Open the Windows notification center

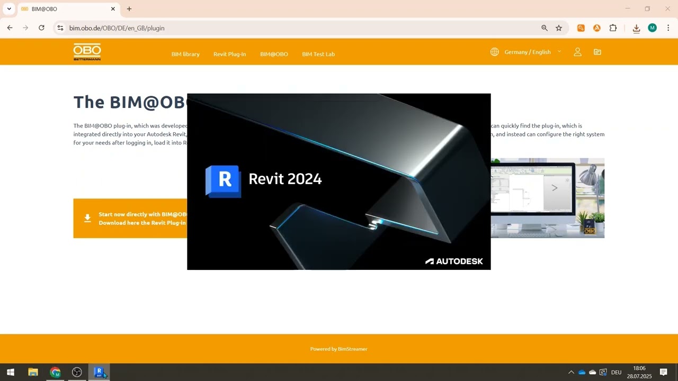(x=663, y=372)
